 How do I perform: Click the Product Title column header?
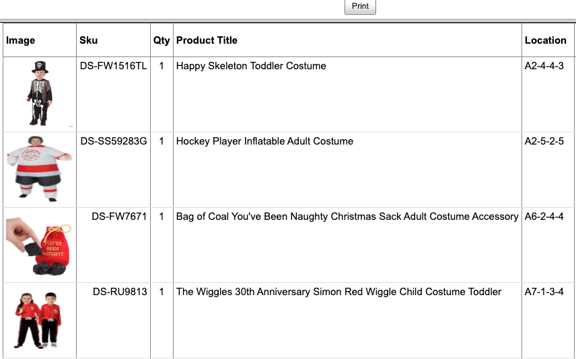[207, 40]
